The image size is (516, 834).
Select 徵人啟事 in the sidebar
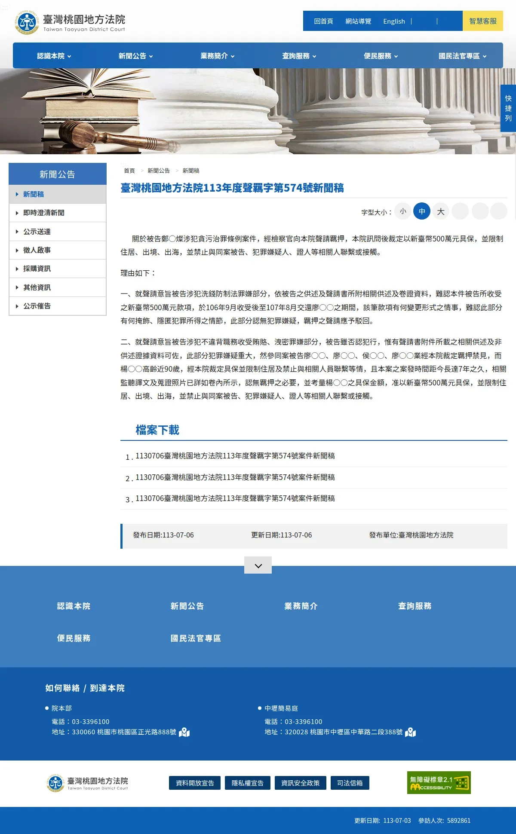pyautogui.click(x=58, y=250)
